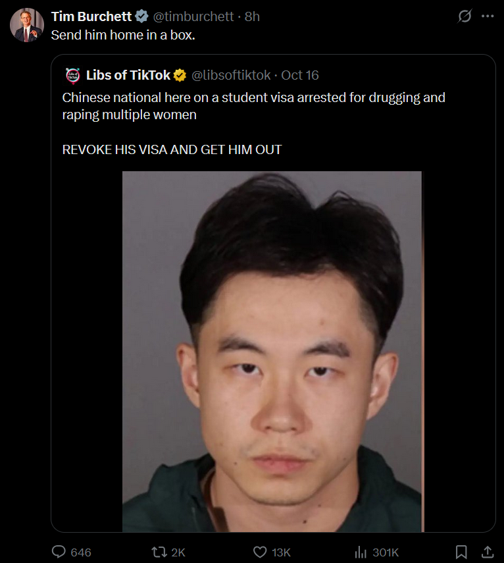Like the post with the heart icon

click(260, 552)
